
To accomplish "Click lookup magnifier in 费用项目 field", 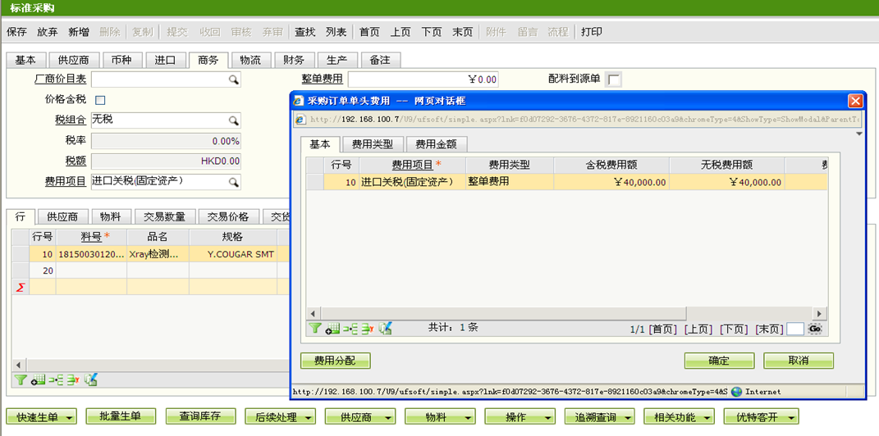I will coord(233,182).
